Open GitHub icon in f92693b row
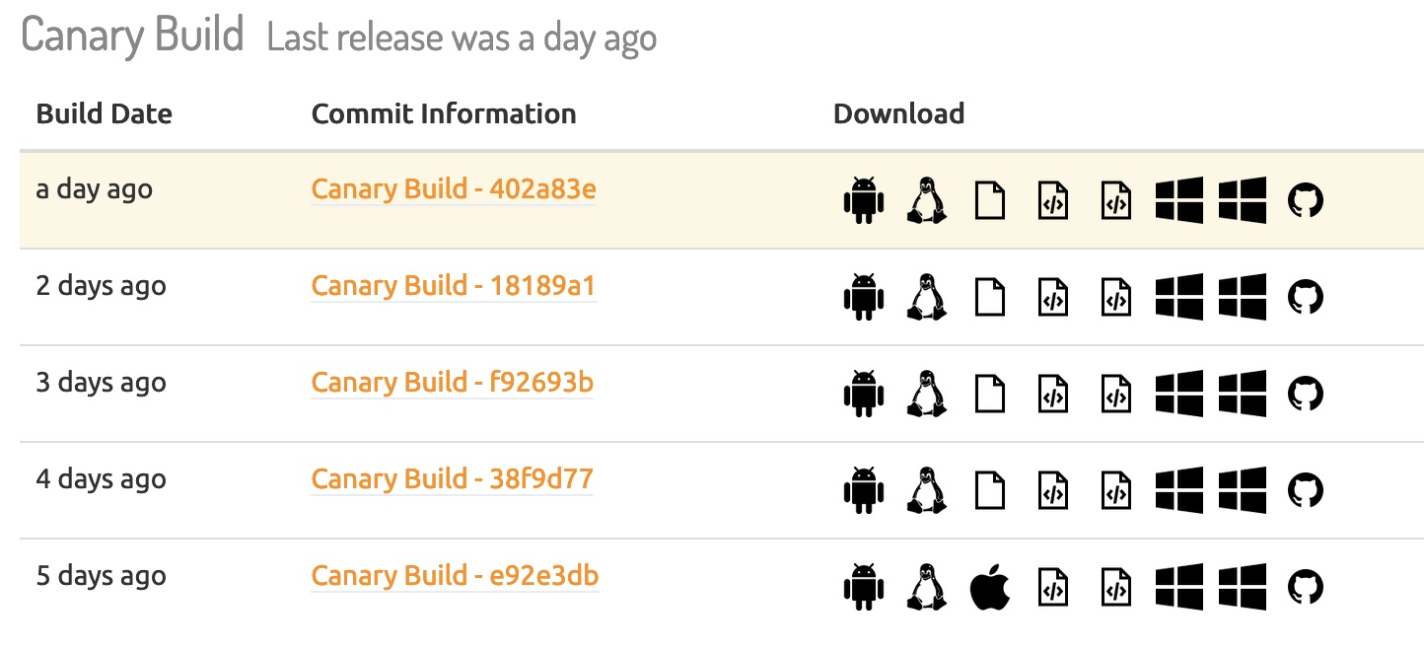 pyautogui.click(x=1306, y=394)
